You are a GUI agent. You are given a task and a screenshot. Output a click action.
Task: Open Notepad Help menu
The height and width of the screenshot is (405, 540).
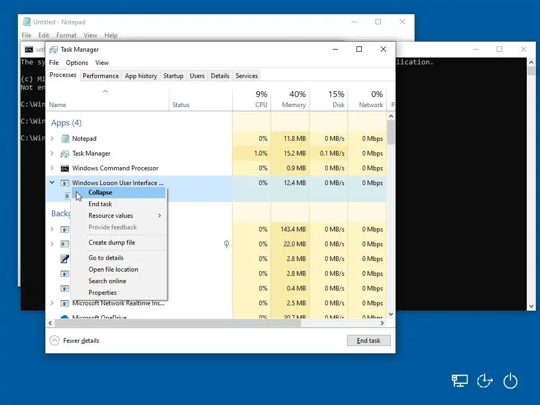click(x=111, y=35)
